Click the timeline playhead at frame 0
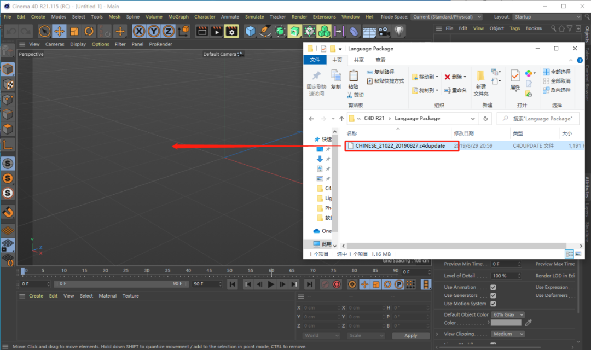Image resolution: width=591 pixels, height=350 pixels. 23,271
